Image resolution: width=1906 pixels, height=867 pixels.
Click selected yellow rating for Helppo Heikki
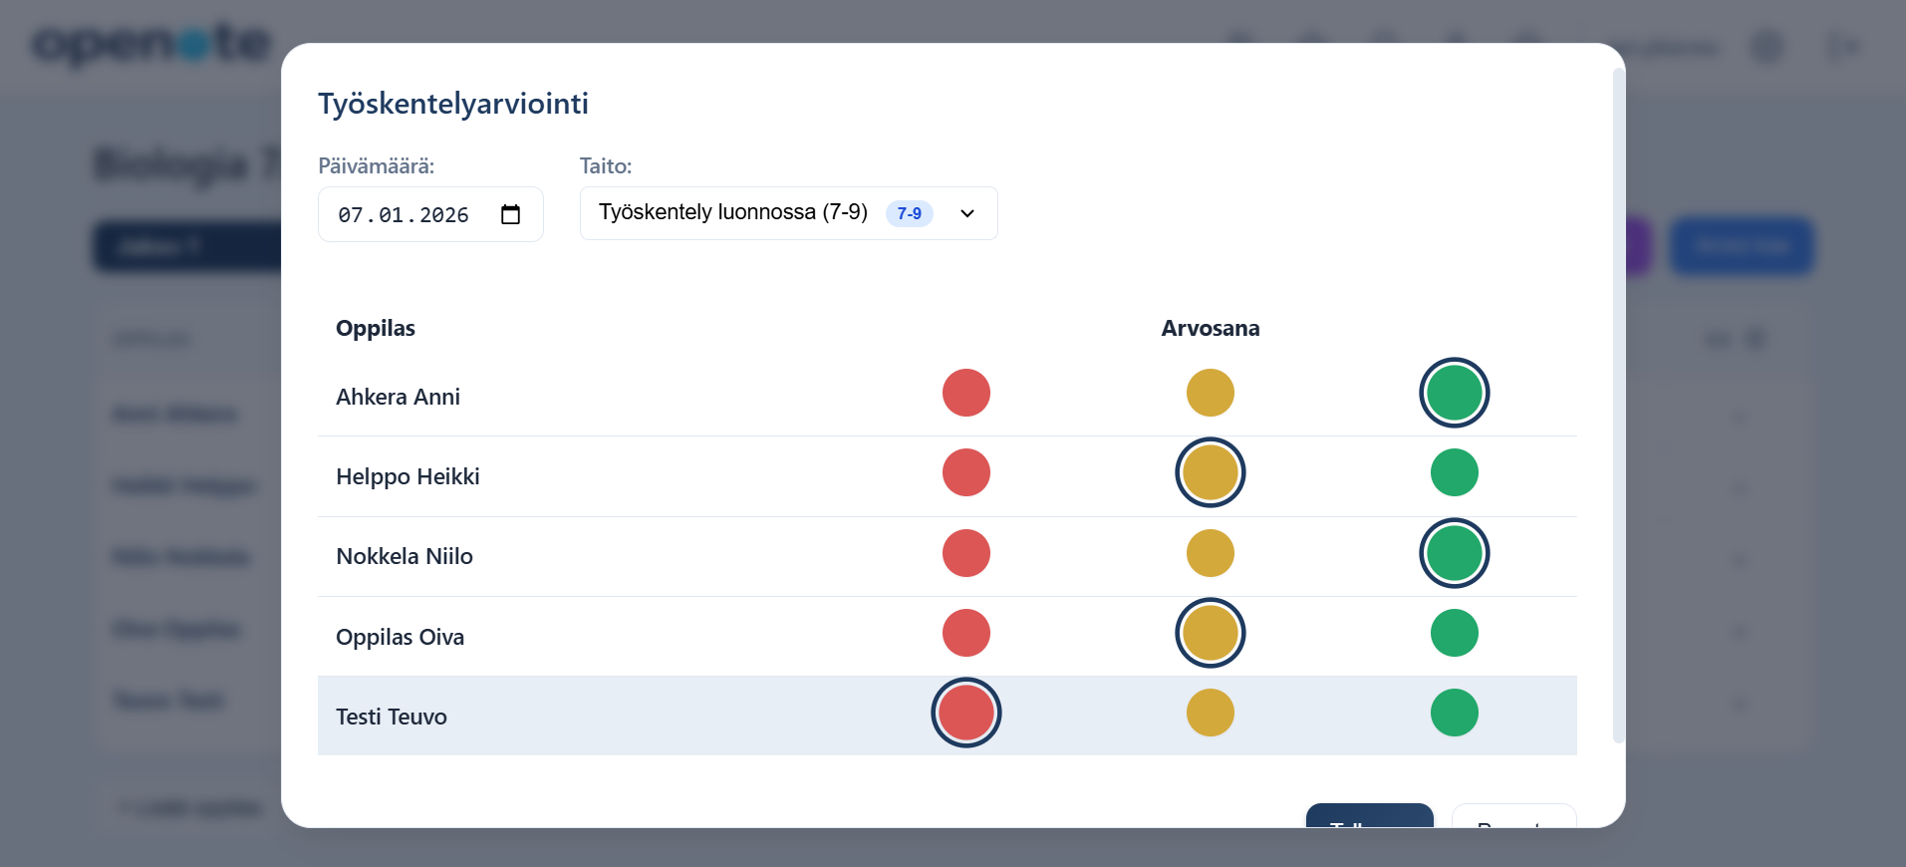click(1210, 472)
